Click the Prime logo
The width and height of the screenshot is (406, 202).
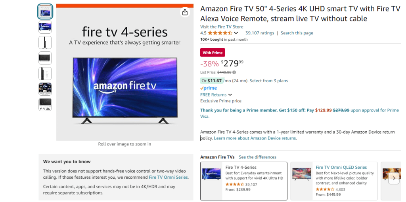(209, 88)
